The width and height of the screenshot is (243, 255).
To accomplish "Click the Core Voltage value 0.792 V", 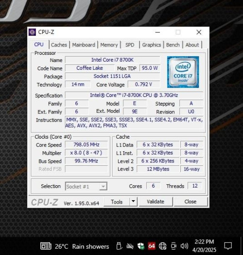I will click(144, 84).
